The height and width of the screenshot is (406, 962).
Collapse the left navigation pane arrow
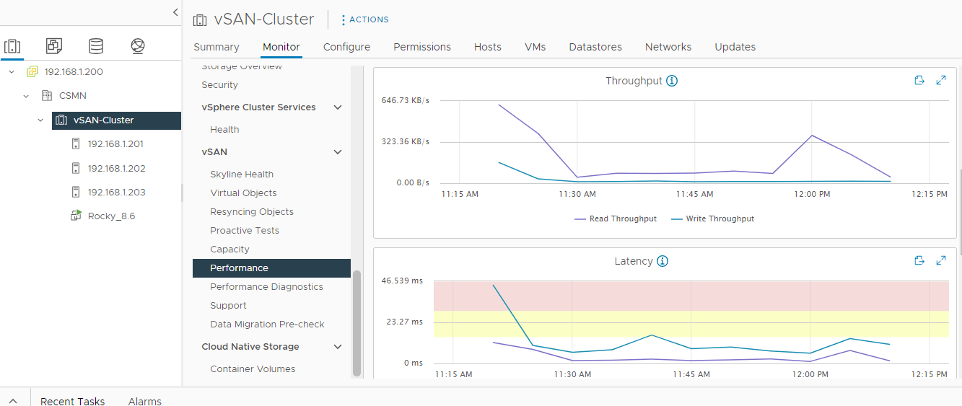coord(175,12)
